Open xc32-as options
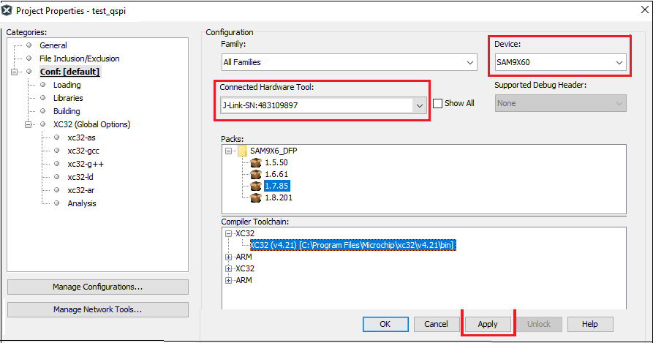Image resolution: width=653 pixels, height=343 pixels. tap(82, 137)
